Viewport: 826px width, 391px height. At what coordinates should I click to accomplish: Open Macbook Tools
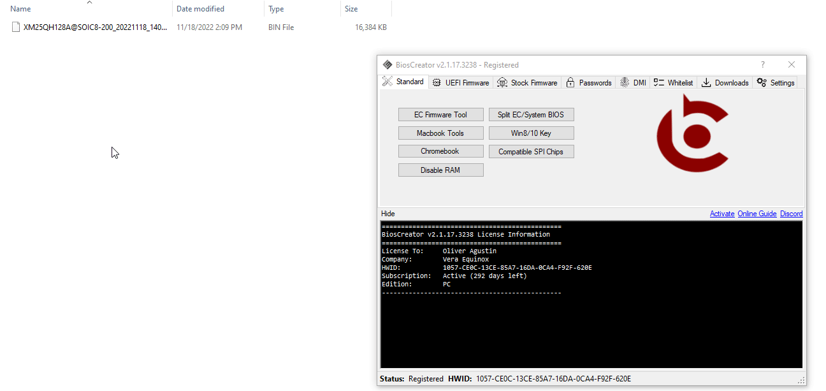[440, 133]
